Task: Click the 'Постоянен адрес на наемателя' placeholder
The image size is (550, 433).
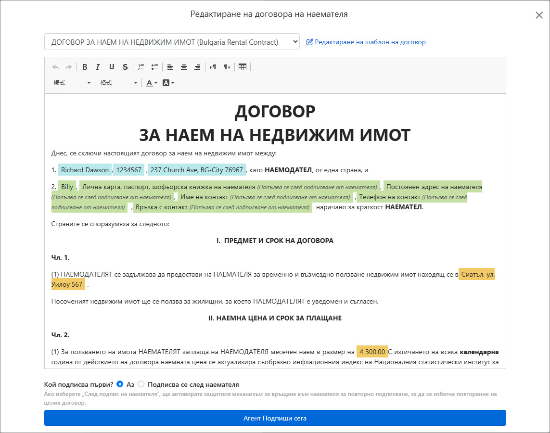Action: pos(434,187)
